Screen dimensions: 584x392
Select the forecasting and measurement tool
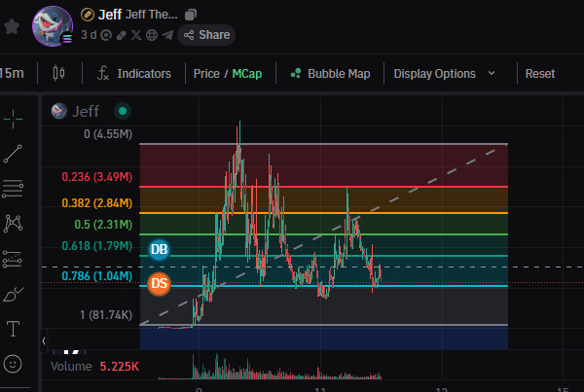click(13, 259)
